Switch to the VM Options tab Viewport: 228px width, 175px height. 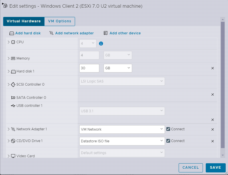pos(60,21)
